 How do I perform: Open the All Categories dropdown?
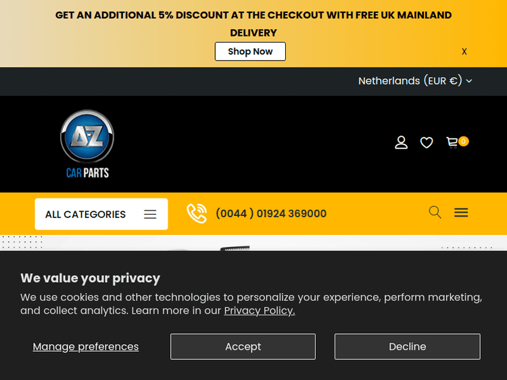[x=101, y=214]
